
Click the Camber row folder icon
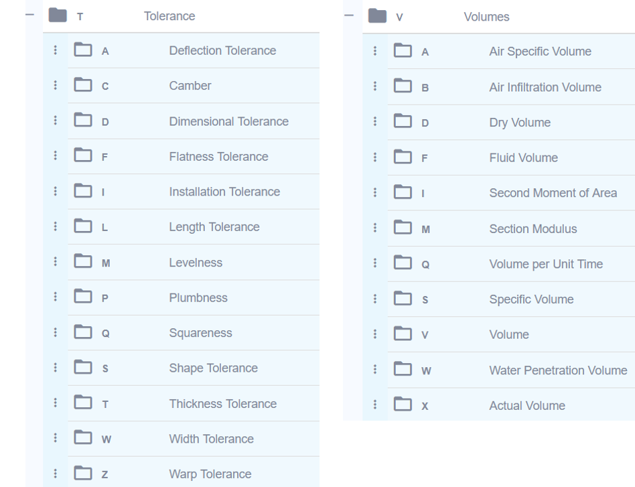point(82,86)
